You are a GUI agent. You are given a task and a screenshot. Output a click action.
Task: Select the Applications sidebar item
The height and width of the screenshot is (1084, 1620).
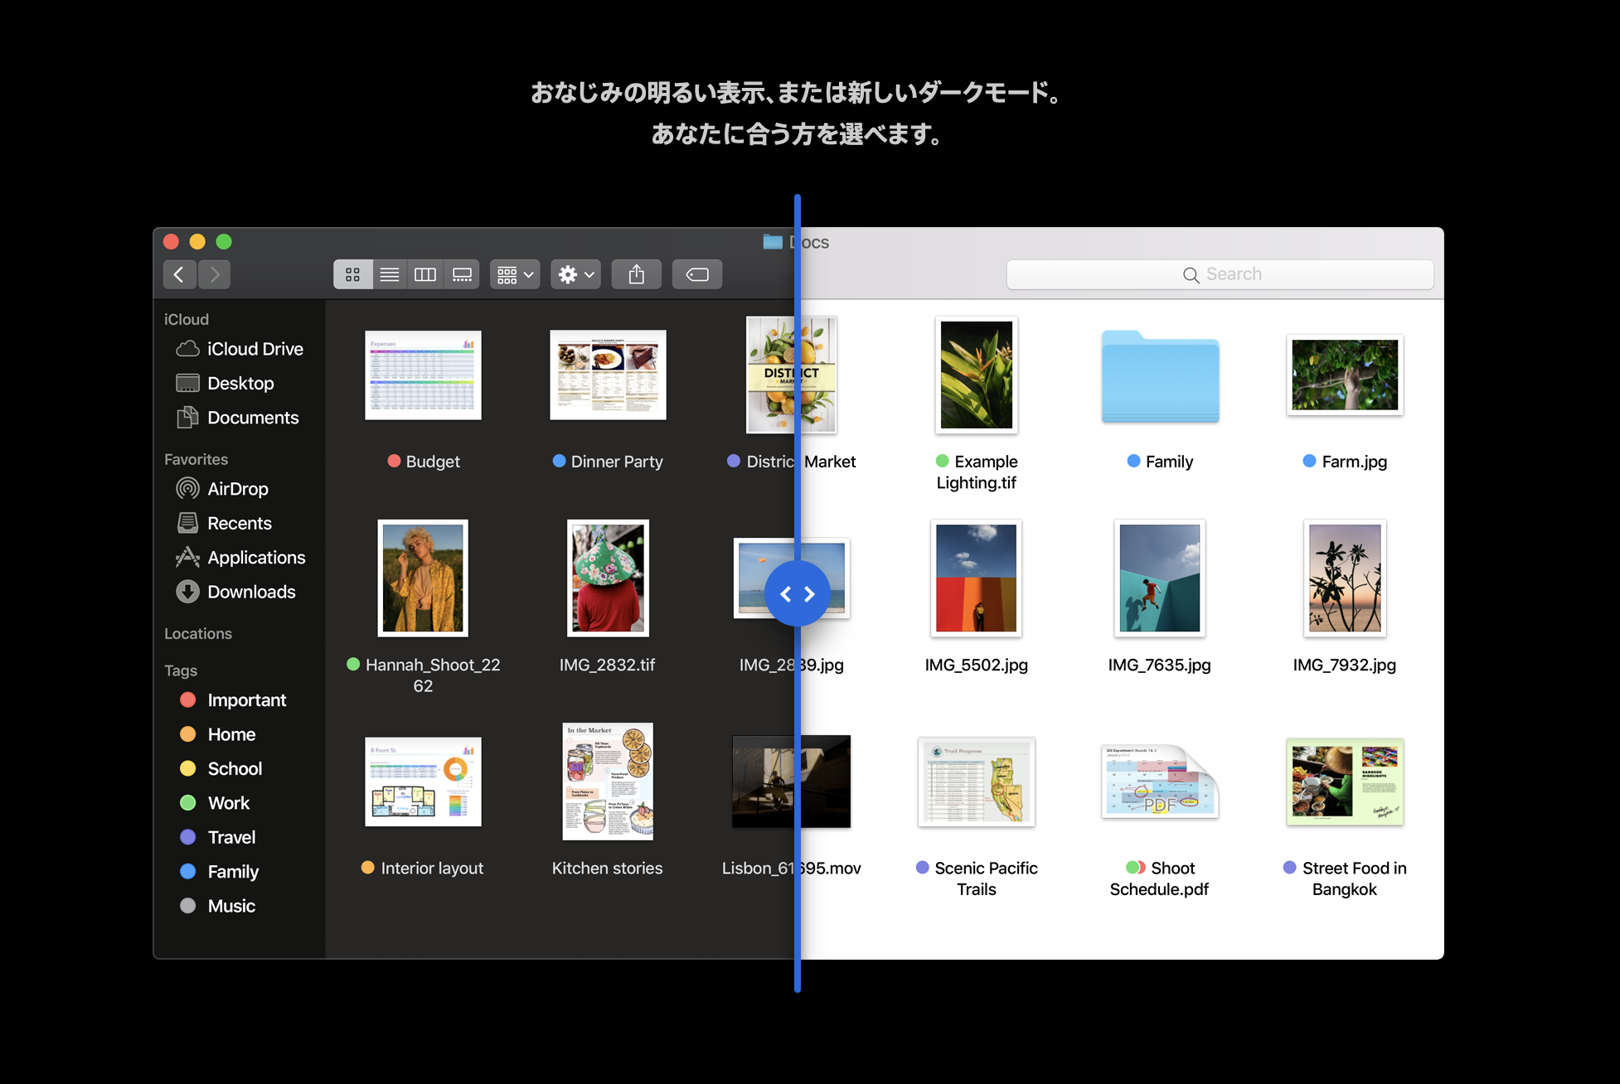pos(255,558)
